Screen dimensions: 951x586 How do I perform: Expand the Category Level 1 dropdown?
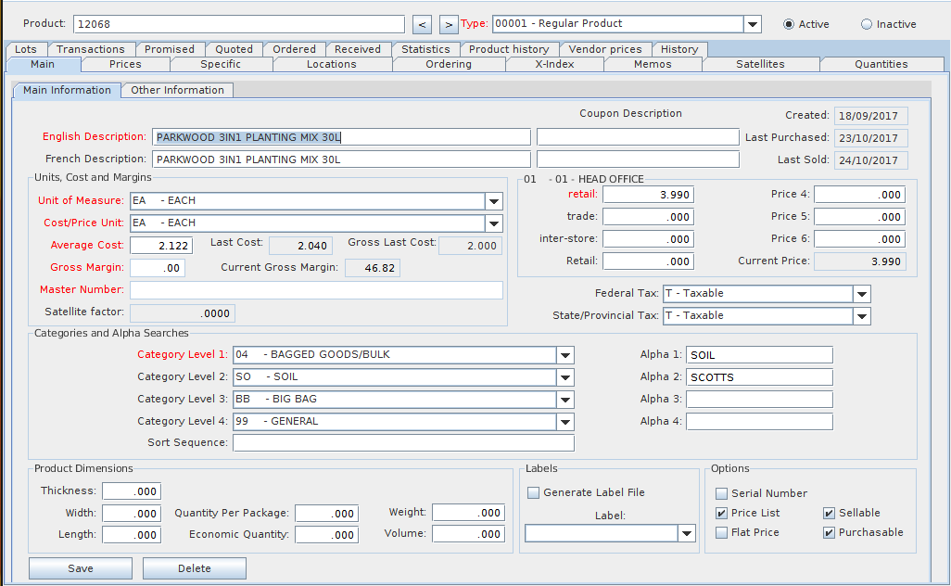coord(565,355)
